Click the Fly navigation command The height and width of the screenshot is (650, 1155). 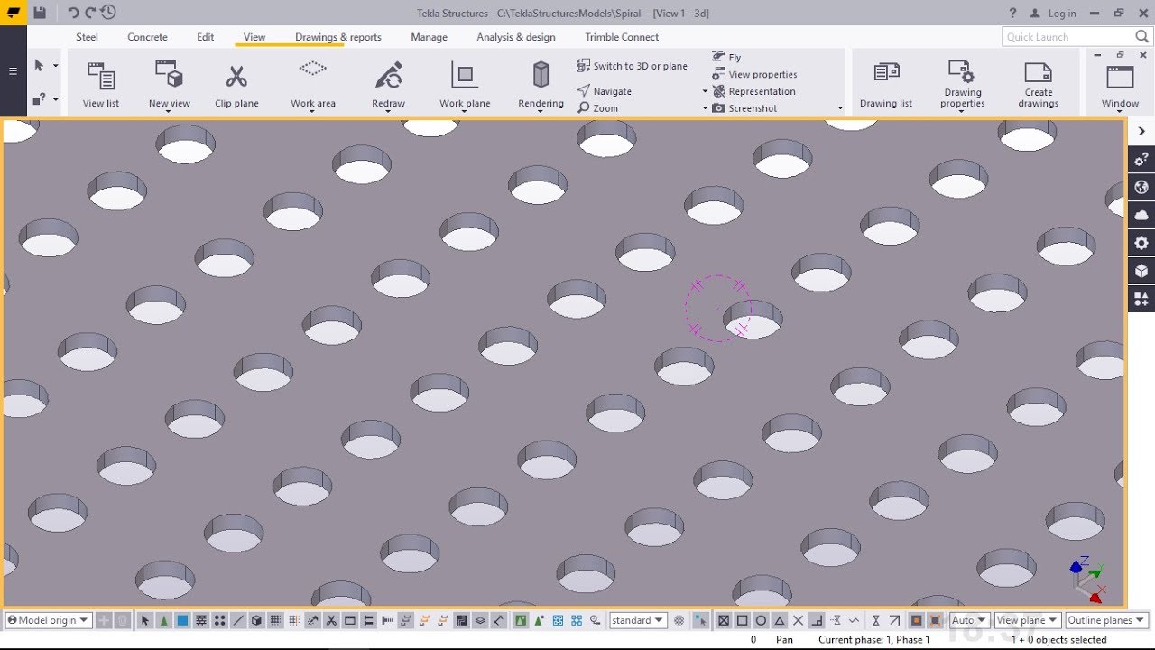click(x=726, y=57)
